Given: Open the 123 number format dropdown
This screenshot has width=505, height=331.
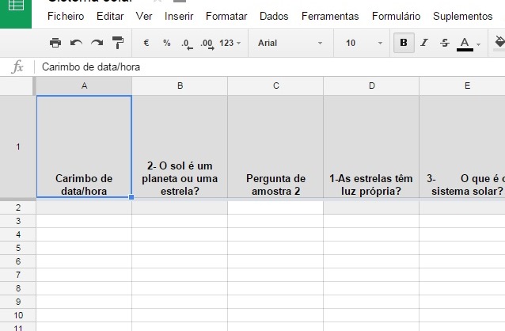Looking at the screenshot, I should click(x=230, y=43).
